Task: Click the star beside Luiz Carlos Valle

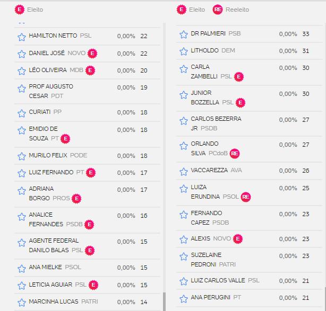Action: [x=183, y=281]
